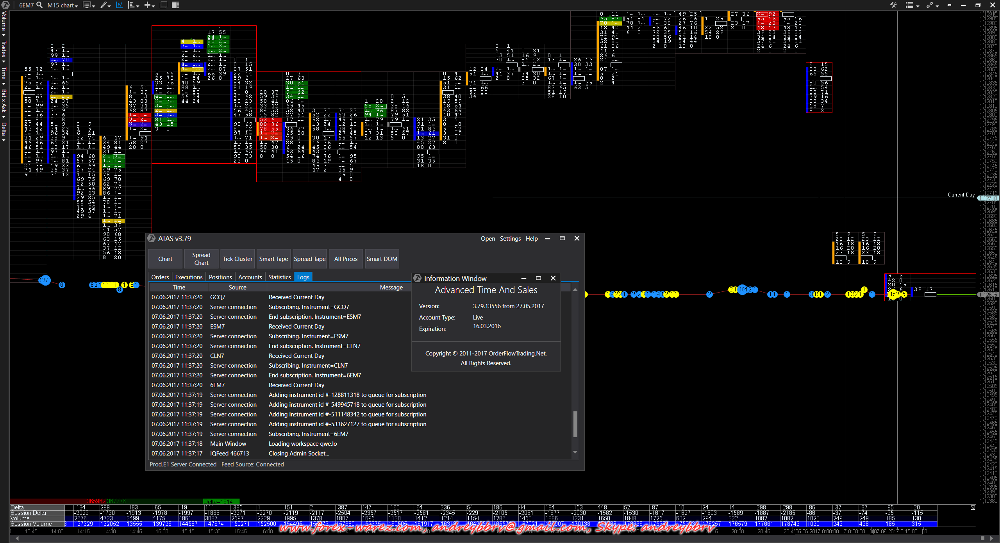This screenshot has width=1000, height=543.
Task: Click the plus add icon
Action: coord(148,5)
